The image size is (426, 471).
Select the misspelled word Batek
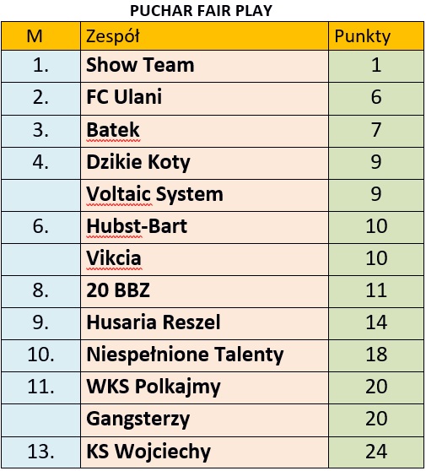coord(113,130)
